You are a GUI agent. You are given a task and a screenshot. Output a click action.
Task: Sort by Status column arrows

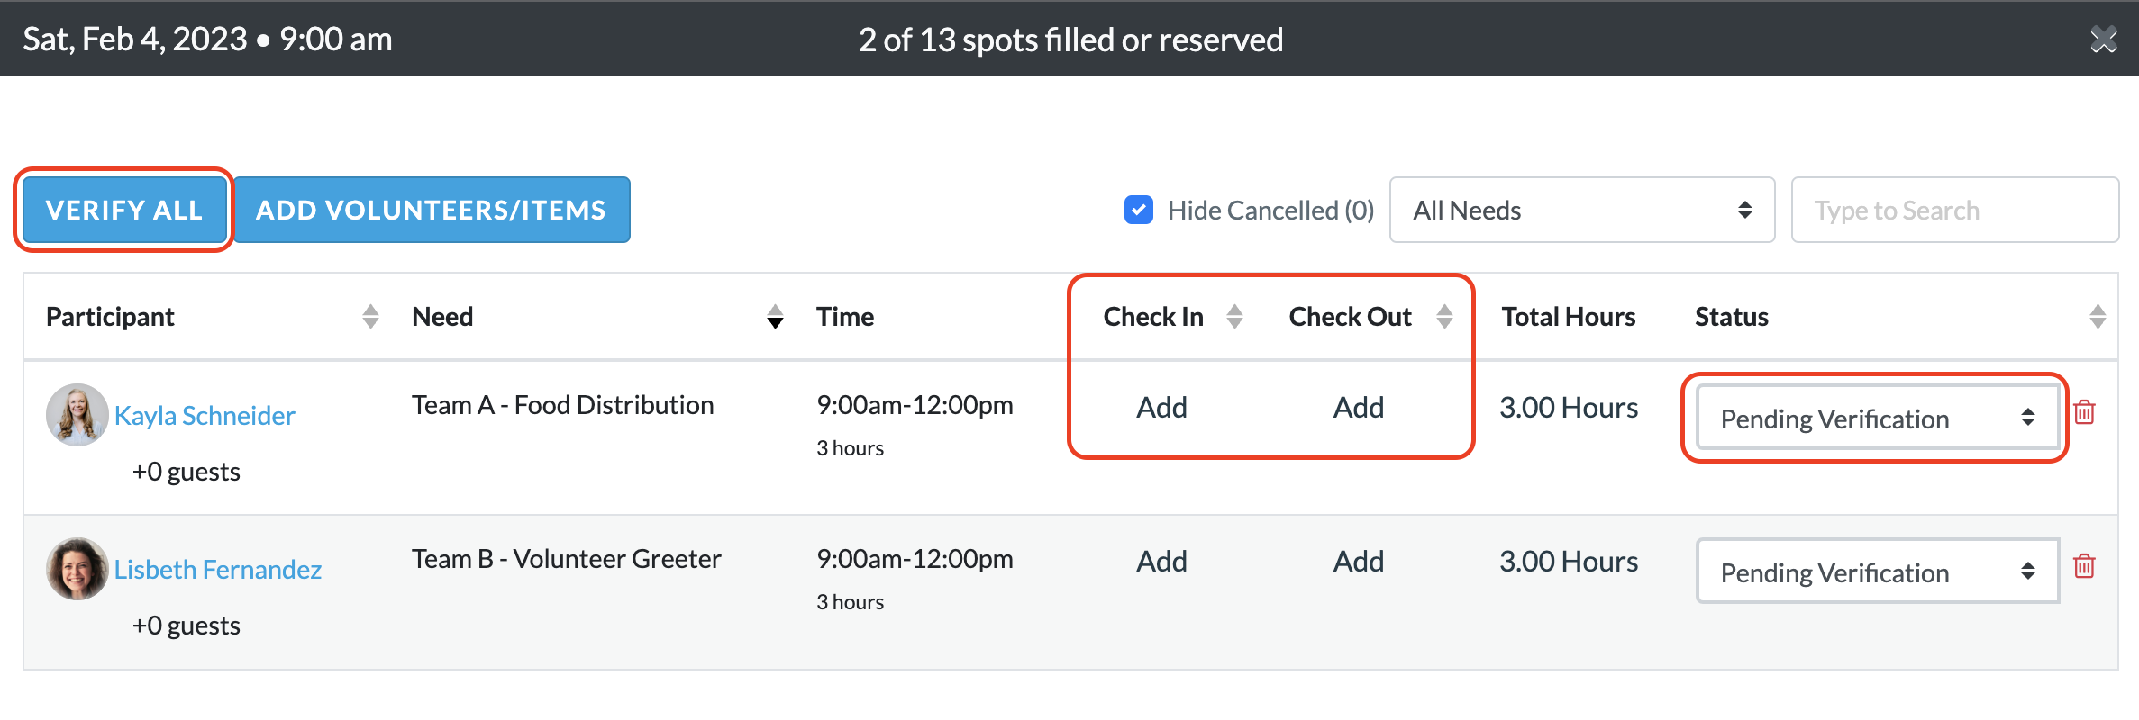pyautogui.click(x=2098, y=317)
